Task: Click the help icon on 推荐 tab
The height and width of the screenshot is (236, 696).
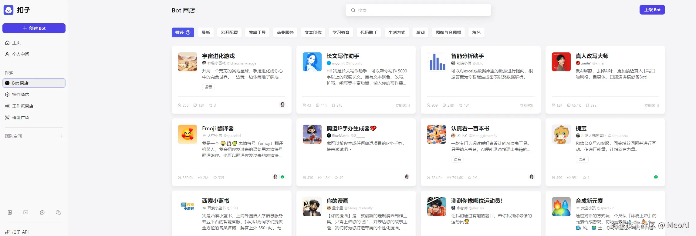Action: point(188,32)
